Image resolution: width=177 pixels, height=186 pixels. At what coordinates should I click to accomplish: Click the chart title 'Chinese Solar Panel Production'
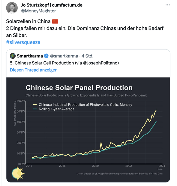79,88
